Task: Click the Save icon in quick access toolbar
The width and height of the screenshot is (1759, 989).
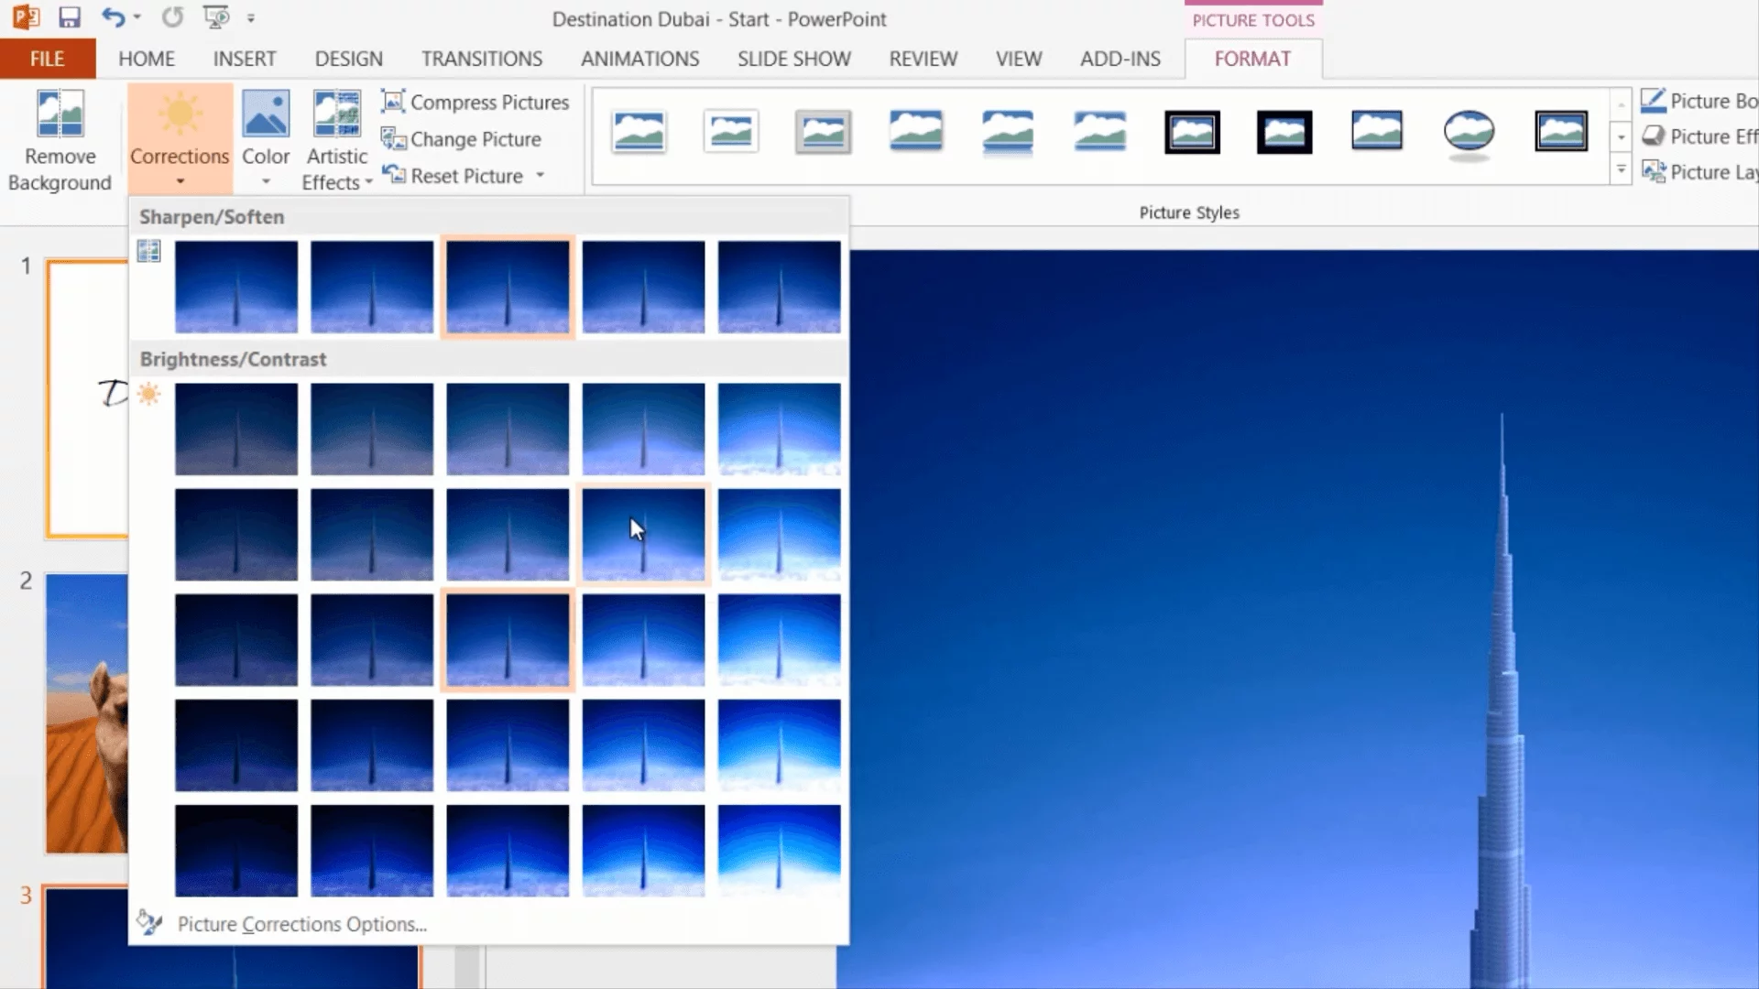Action: 70,17
